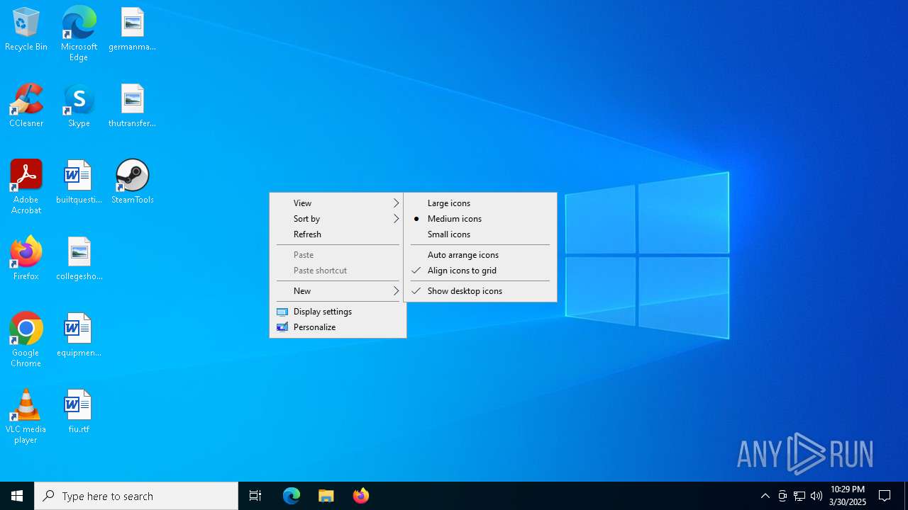Click the Meet Now tray icon
The image size is (908, 510).
[782, 496]
